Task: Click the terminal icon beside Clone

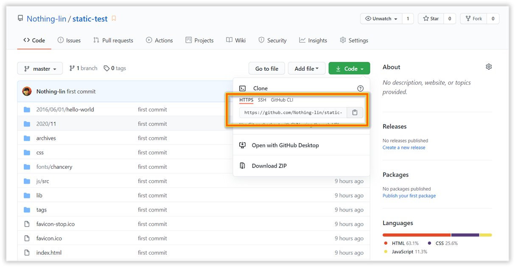Action: [243, 88]
